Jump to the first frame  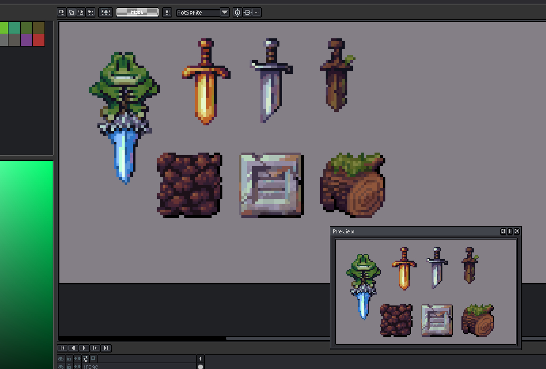(62, 348)
